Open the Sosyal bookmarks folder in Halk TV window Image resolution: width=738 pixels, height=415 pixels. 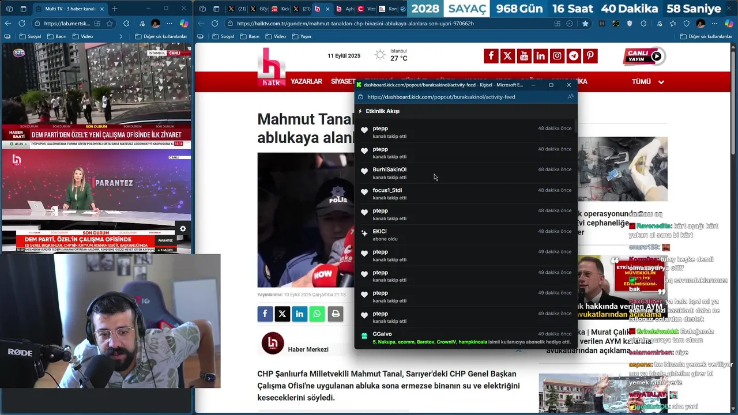[x=223, y=36]
